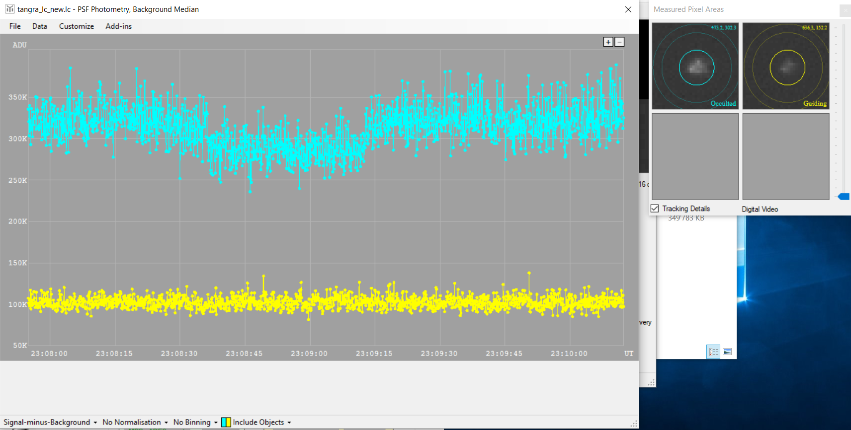
Task: Click the cyan-yellow Include Objects color icon
Action: click(x=226, y=422)
